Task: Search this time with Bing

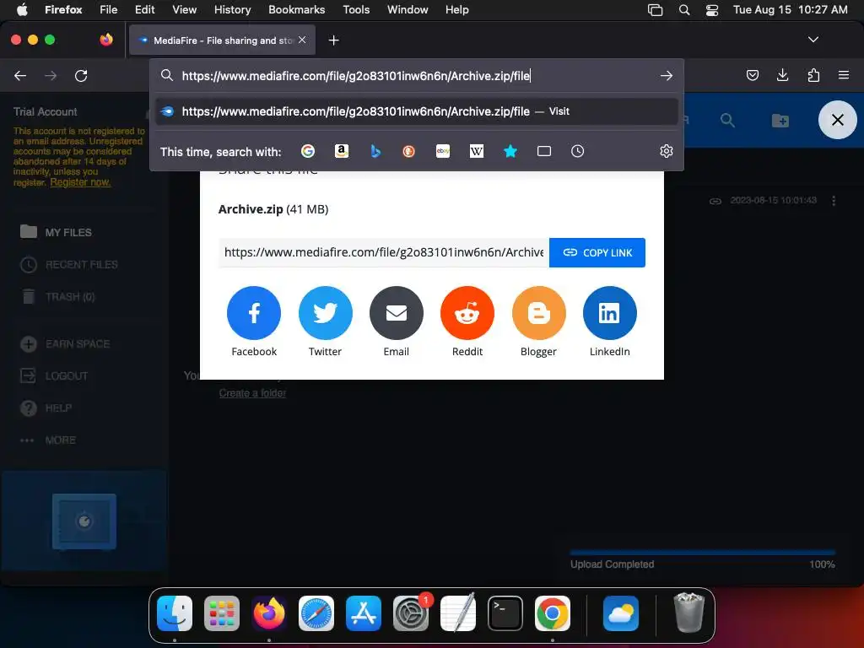Action: [x=375, y=151]
